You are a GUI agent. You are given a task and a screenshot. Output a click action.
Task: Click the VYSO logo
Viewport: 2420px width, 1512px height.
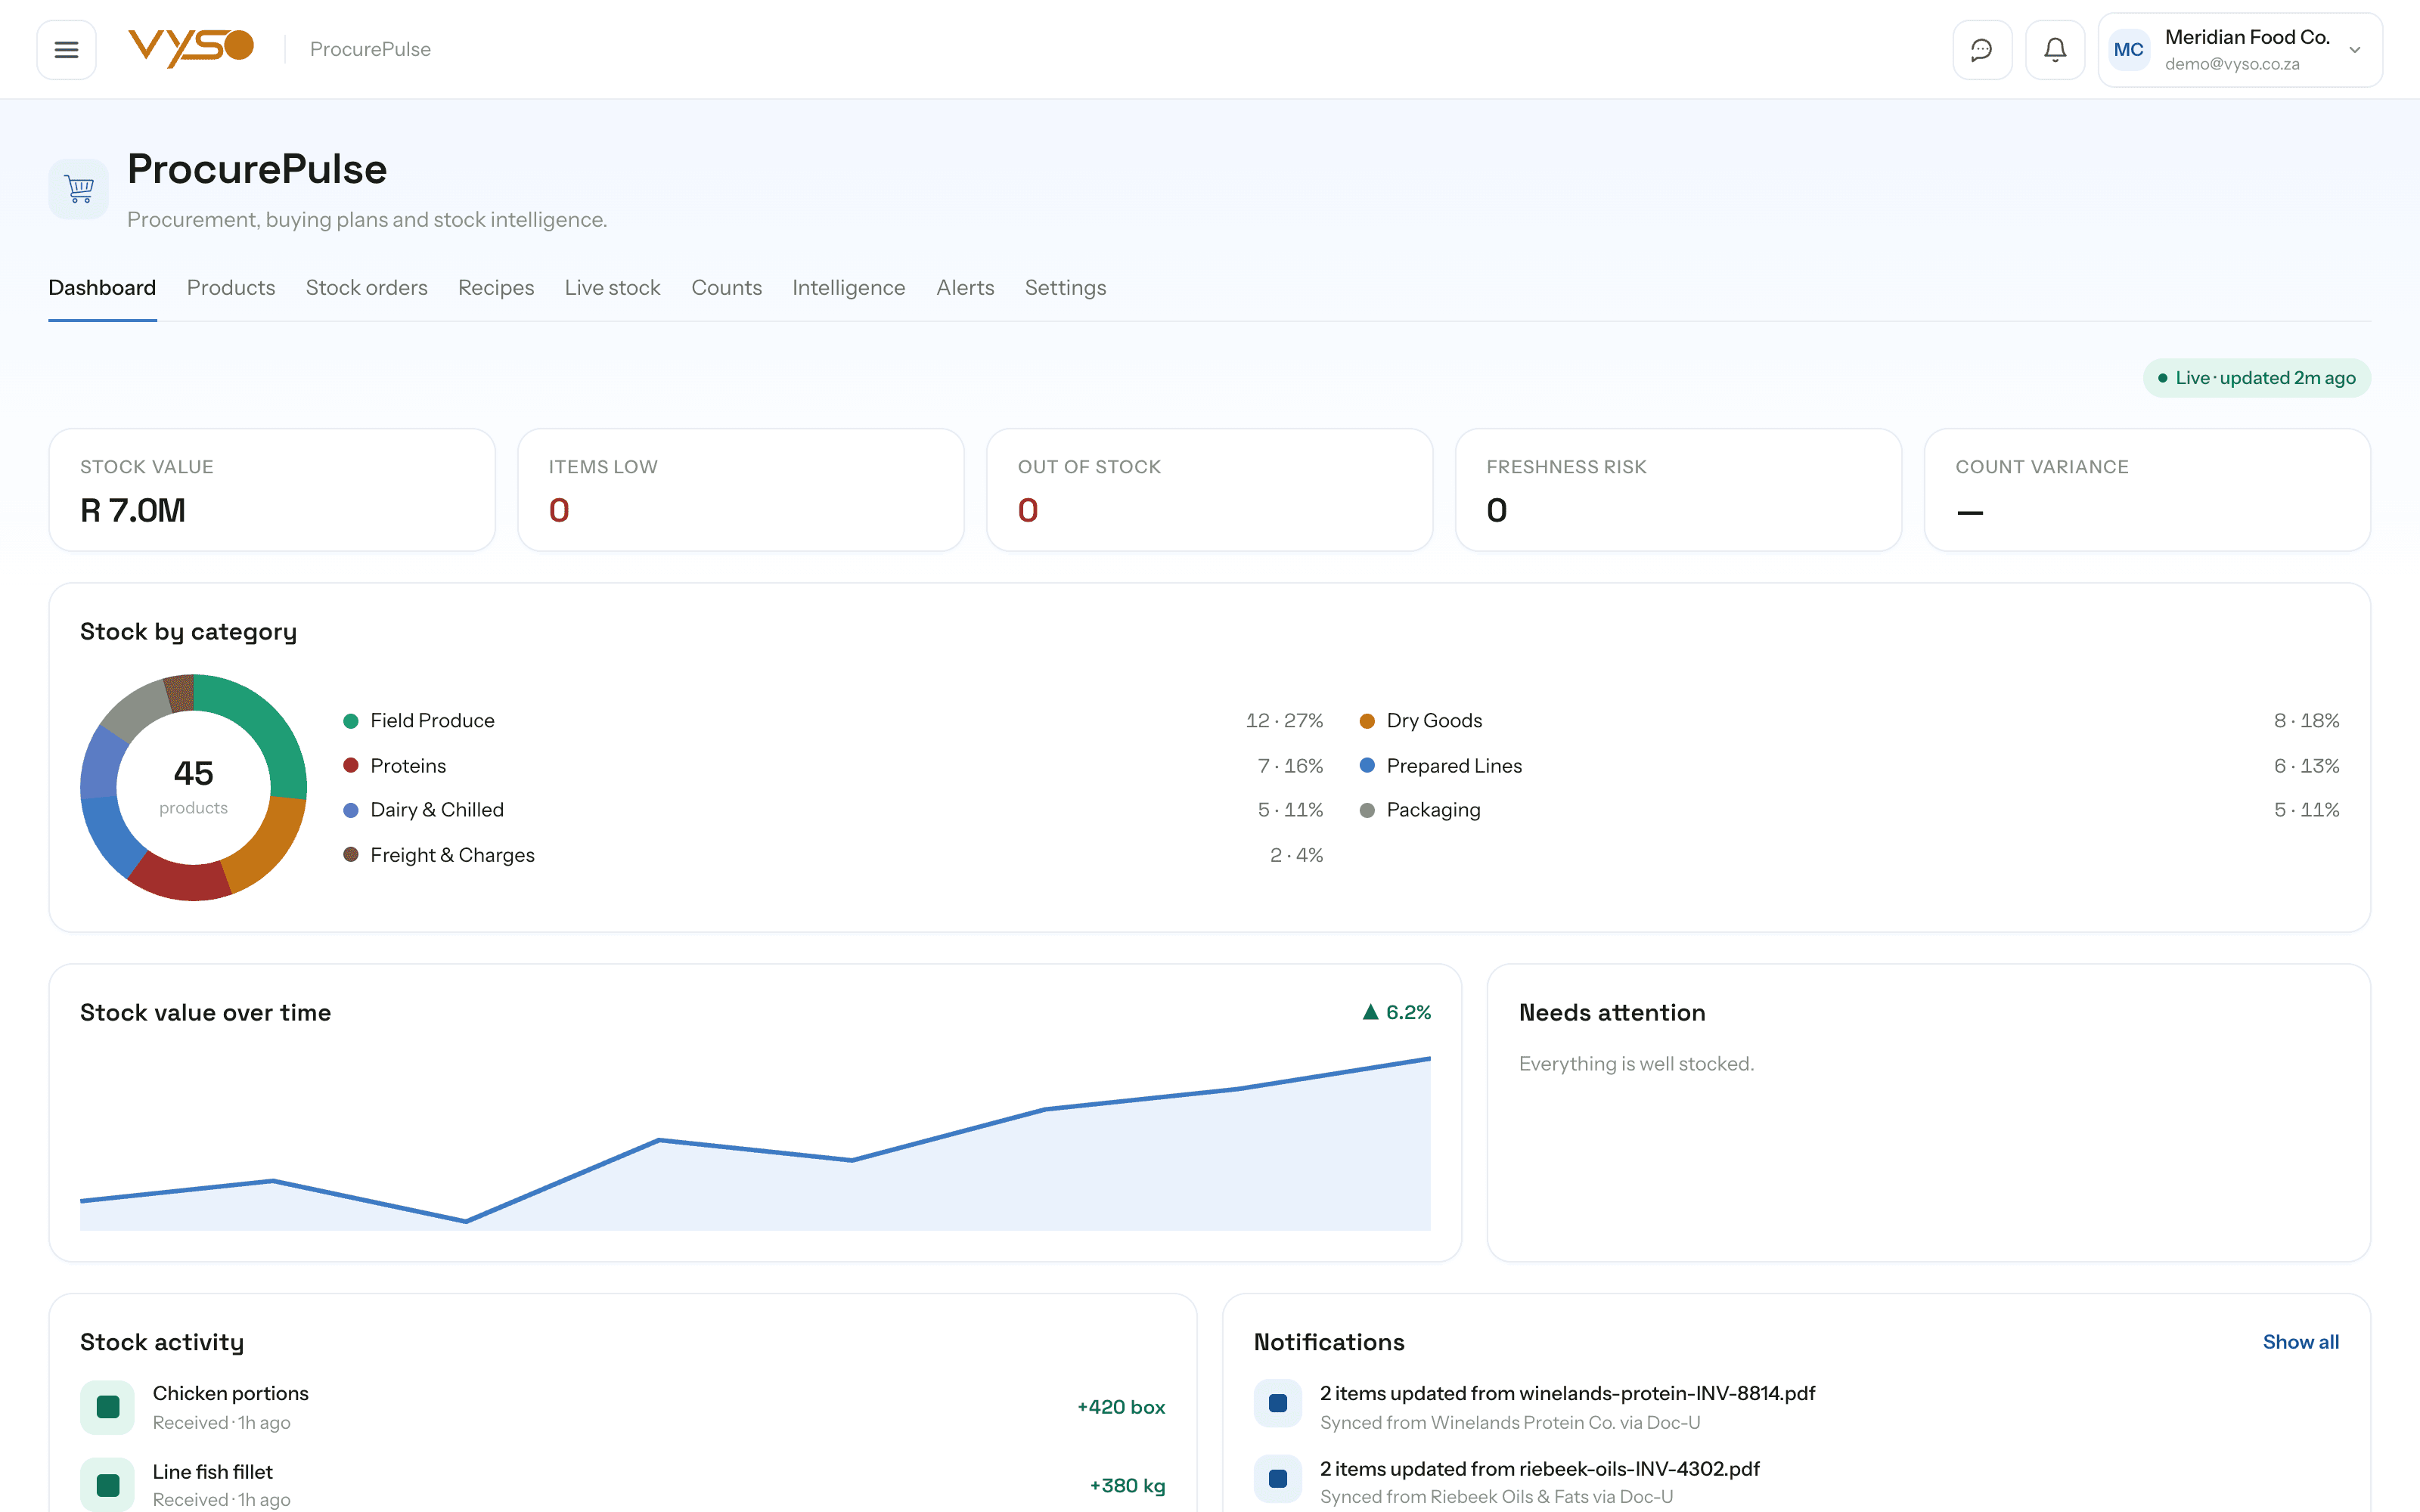[x=190, y=48]
